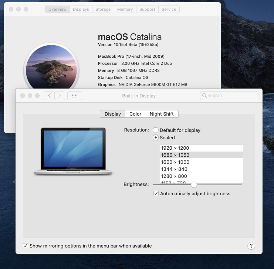Zoom the Built-in Display window
The height and width of the screenshot is (269, 274).
[37, 96]
